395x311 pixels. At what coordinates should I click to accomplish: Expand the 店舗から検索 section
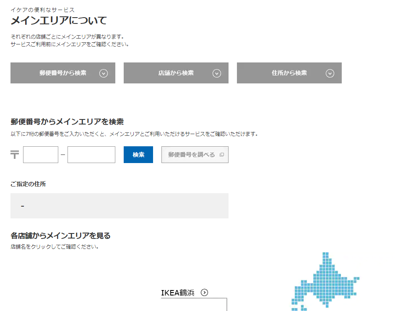(x=176, y=73)
